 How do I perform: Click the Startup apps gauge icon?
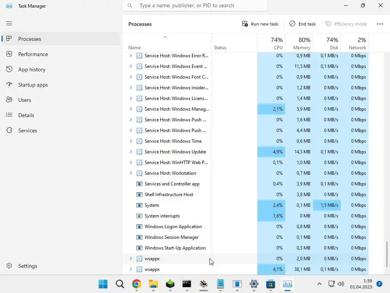tap(9, 84)
